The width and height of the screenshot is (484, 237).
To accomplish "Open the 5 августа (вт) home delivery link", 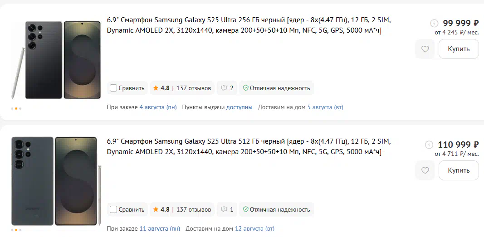I will 325,107.
